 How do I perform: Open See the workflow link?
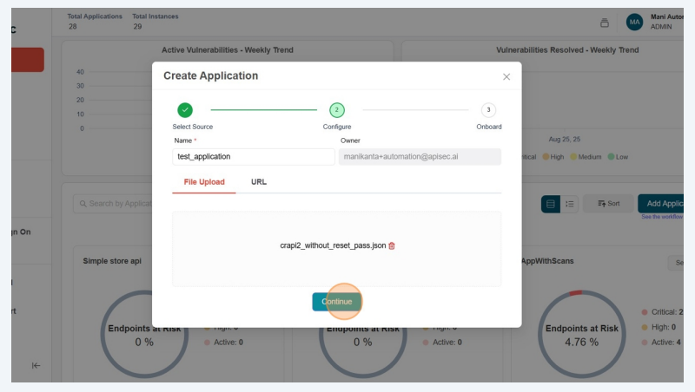coord(662,217)
